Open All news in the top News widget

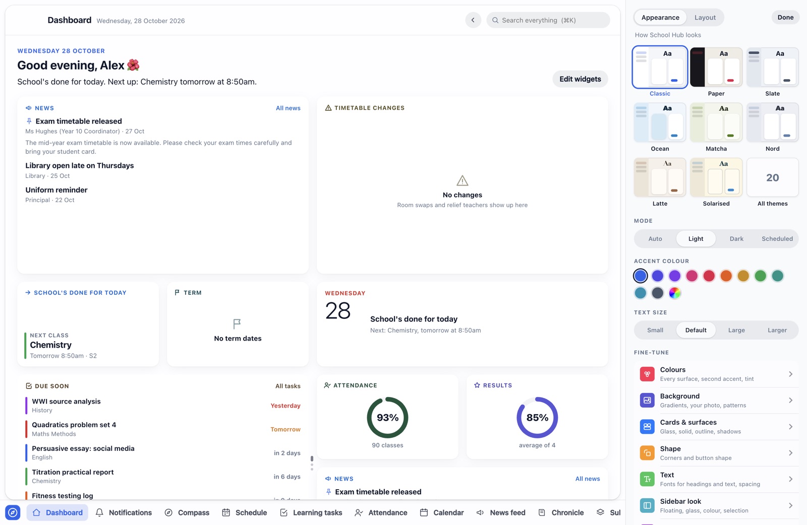(x=288, y=108)
